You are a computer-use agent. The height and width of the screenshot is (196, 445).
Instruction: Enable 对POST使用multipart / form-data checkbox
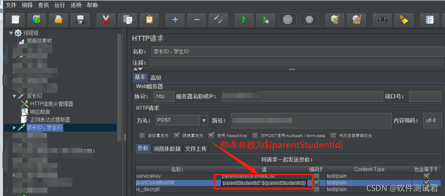tap(255, 135)
